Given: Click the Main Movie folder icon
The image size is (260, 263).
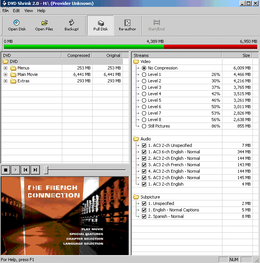Looking at the screenshot, I should point(13,74).
